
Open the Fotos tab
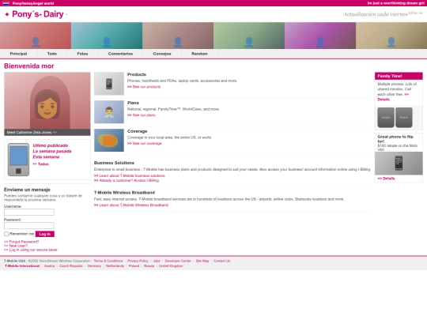82,54
